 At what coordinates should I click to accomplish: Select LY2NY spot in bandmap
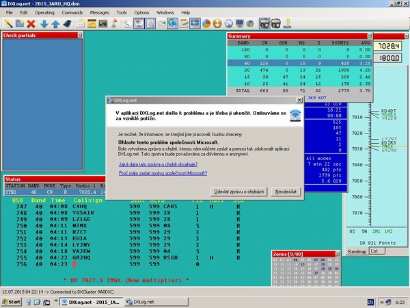coord(389,138)
